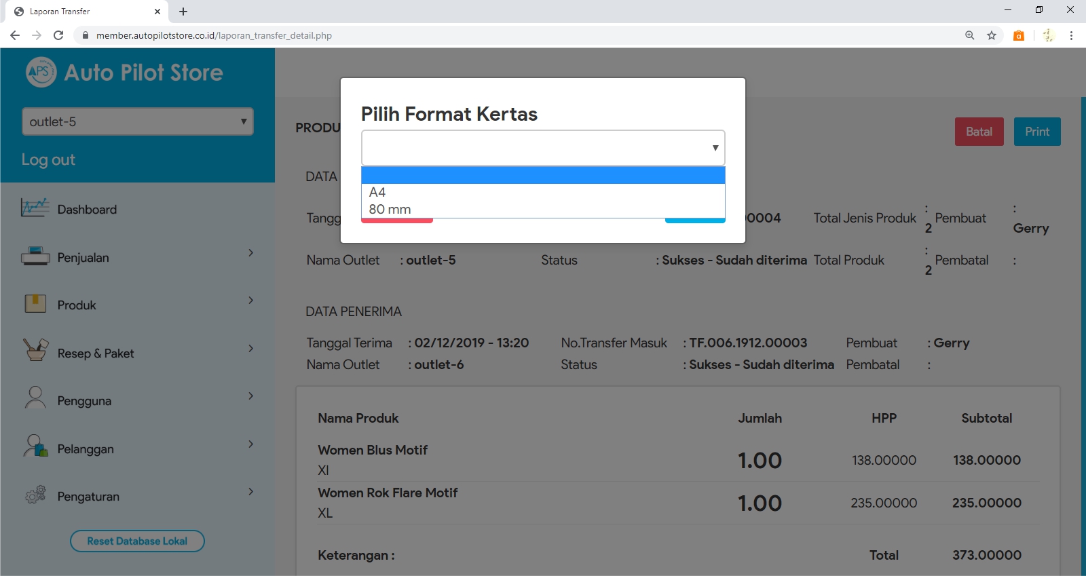Expand the Pengaturan submenu chevron

(250, 492)
